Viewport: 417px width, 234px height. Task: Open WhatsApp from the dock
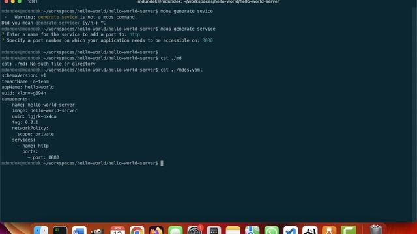point(272,230)
